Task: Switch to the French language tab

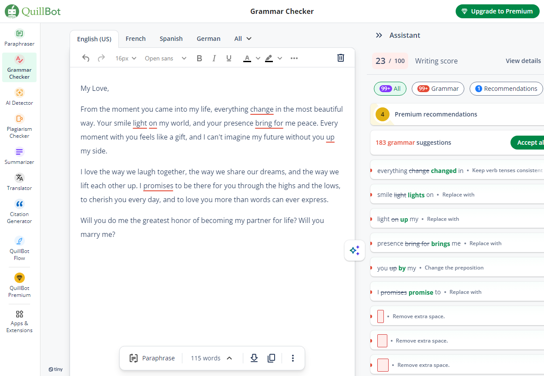Action: [135, 39]
